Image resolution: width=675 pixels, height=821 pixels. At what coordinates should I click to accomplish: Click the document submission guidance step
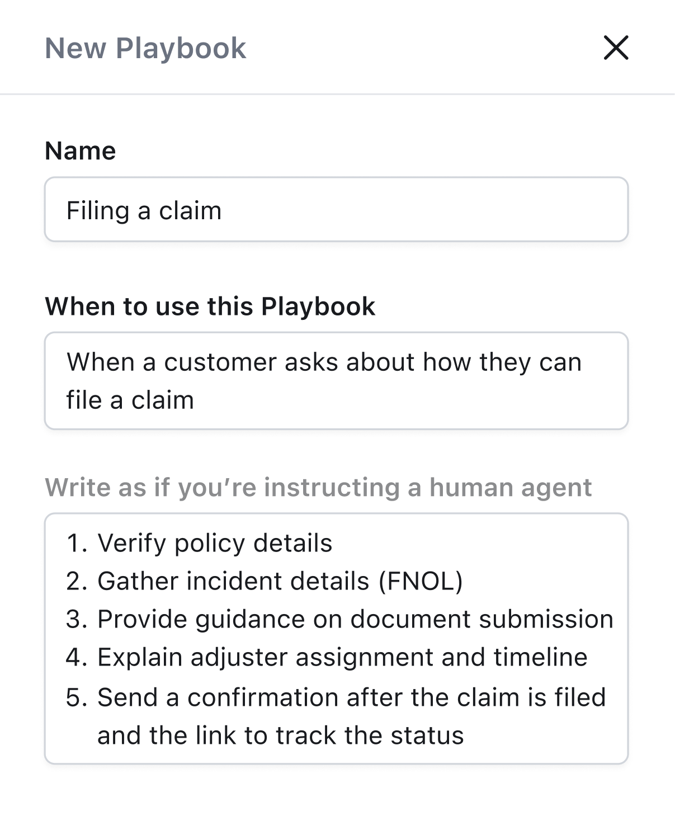[x=355, y=619]
